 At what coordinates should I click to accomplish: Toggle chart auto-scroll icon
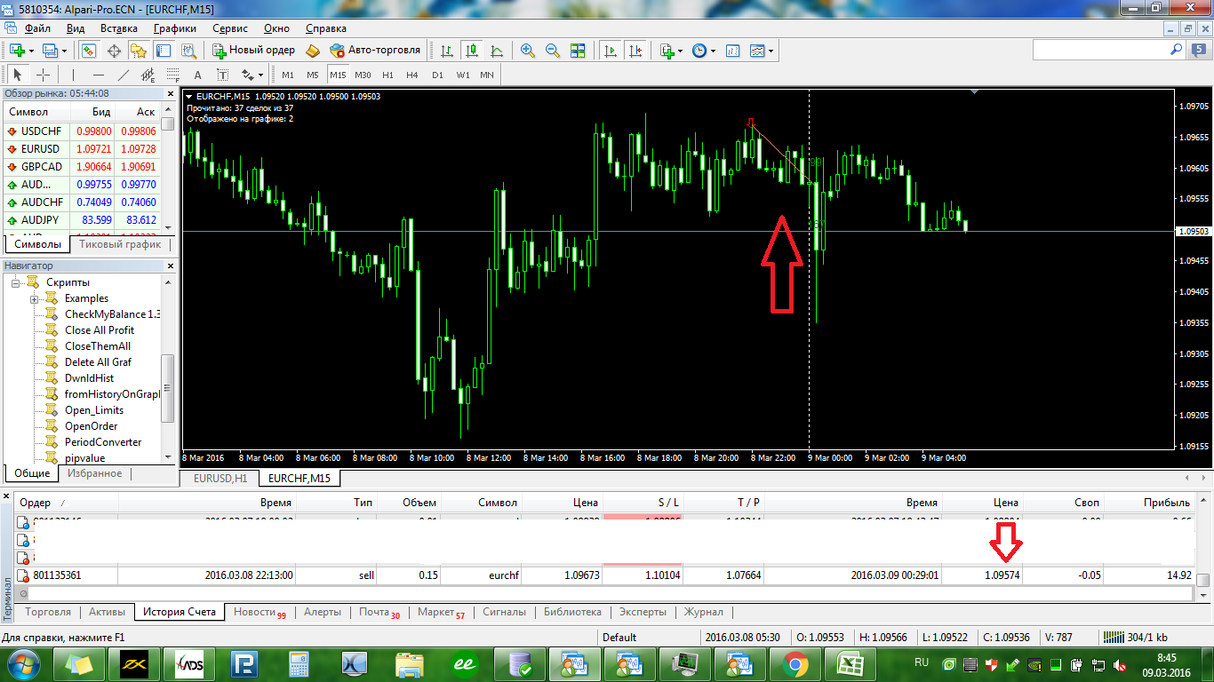tap(610, 51)
